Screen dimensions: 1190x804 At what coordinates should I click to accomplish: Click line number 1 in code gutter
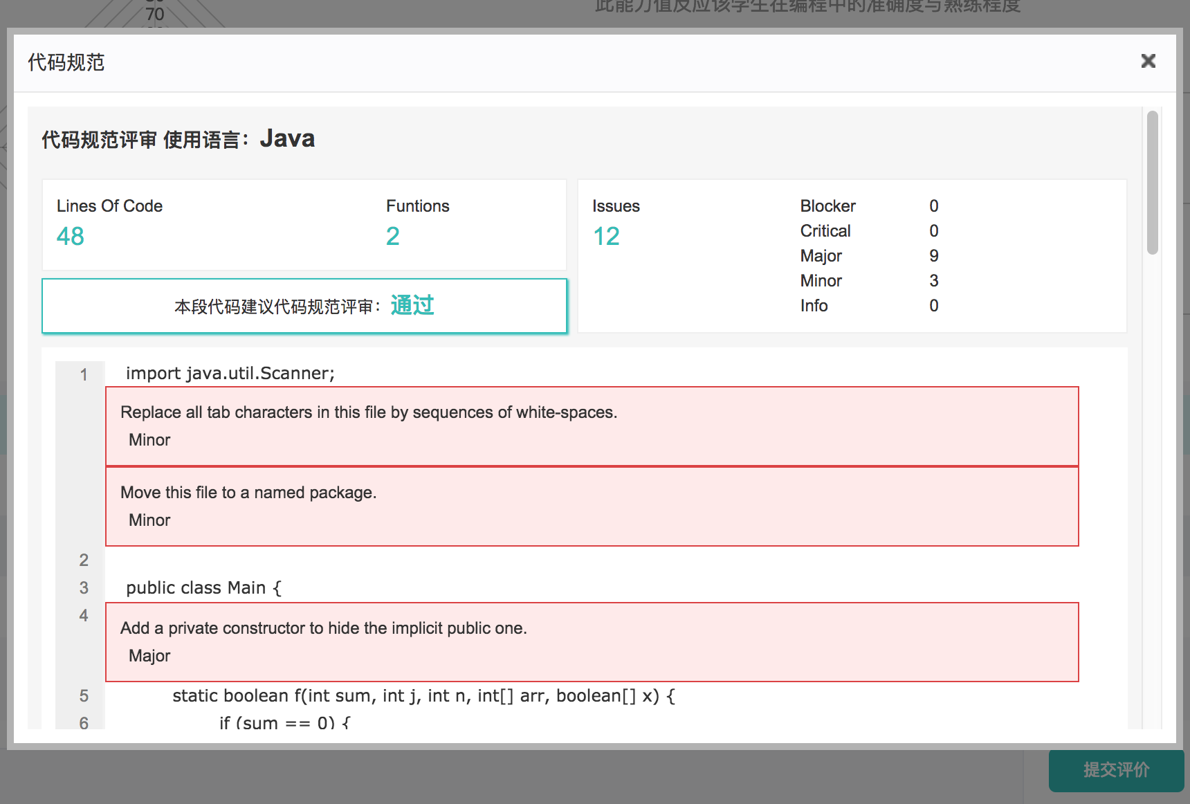pos(84,375)
